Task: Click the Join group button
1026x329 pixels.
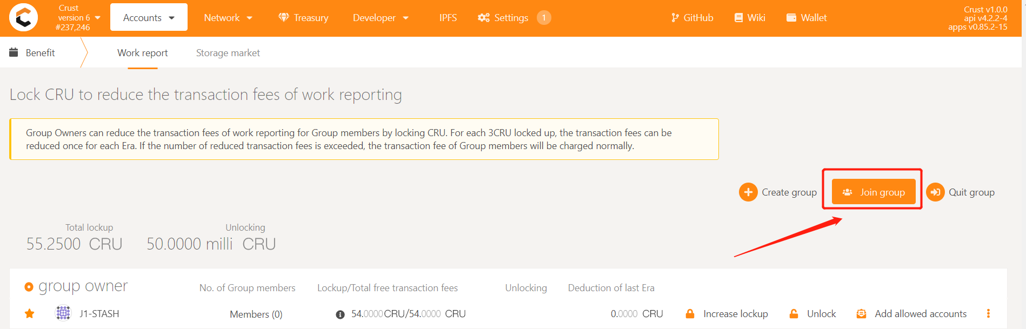Action: tap(874, 192)
